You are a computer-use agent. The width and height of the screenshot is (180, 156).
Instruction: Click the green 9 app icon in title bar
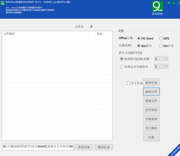pos(3,3)
